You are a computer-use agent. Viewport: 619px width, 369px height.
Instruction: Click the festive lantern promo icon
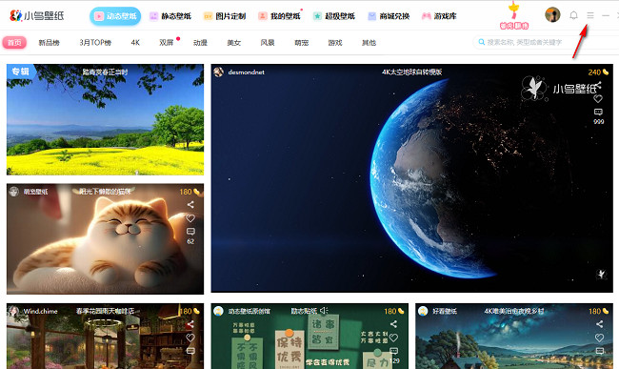tap(514, 15)
